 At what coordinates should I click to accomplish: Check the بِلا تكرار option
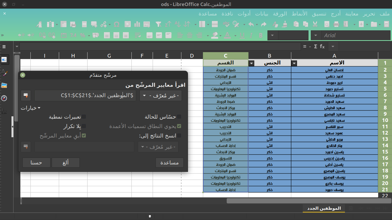[x=84, y=126]
